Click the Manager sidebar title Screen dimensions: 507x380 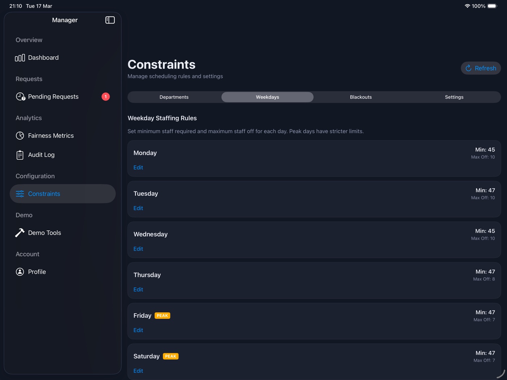[x=65, y=20]
